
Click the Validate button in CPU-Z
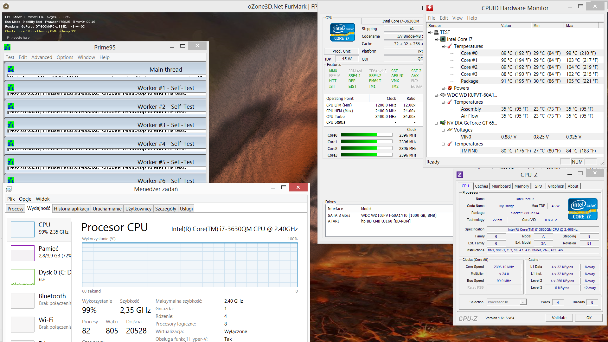click(x=559, y=318)
